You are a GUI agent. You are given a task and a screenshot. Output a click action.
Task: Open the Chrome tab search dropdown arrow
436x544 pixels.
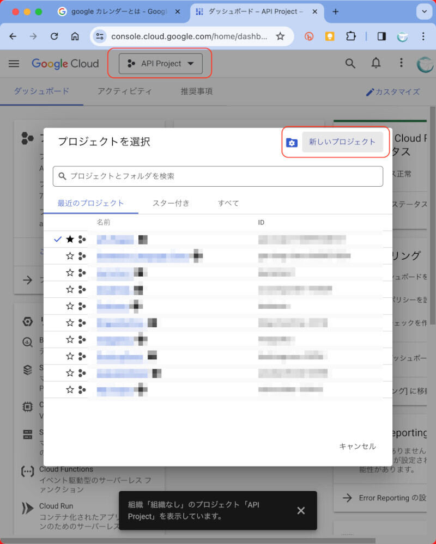coord(423,11)
